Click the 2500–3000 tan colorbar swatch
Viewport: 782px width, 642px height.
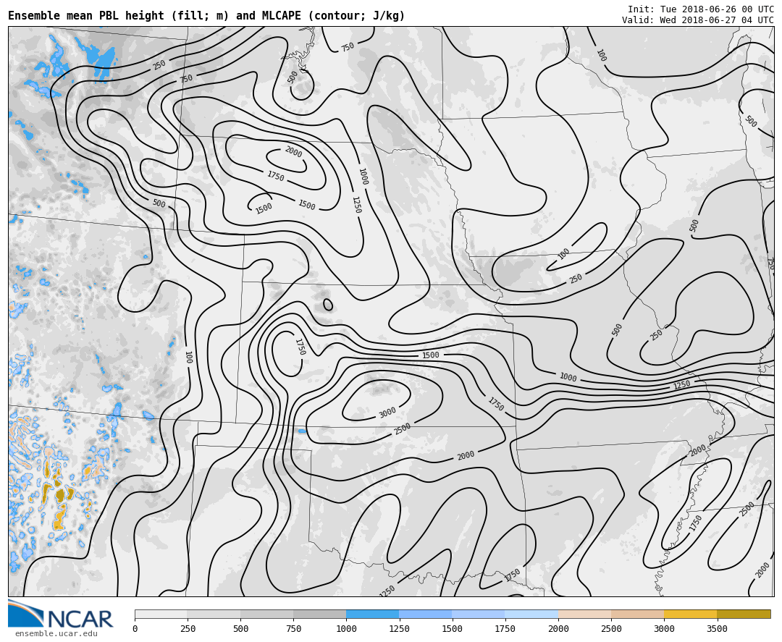(x=637, y=614)
